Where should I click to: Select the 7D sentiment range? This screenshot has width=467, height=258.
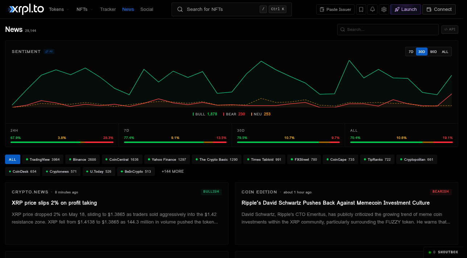click(411, 52)
